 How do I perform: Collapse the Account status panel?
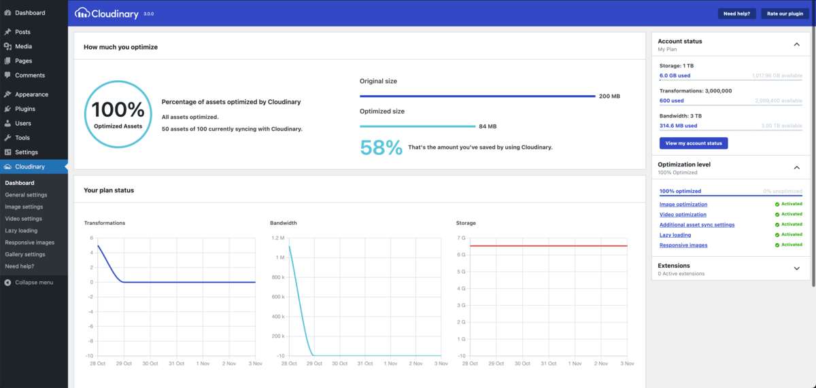(x=797, y=44)
